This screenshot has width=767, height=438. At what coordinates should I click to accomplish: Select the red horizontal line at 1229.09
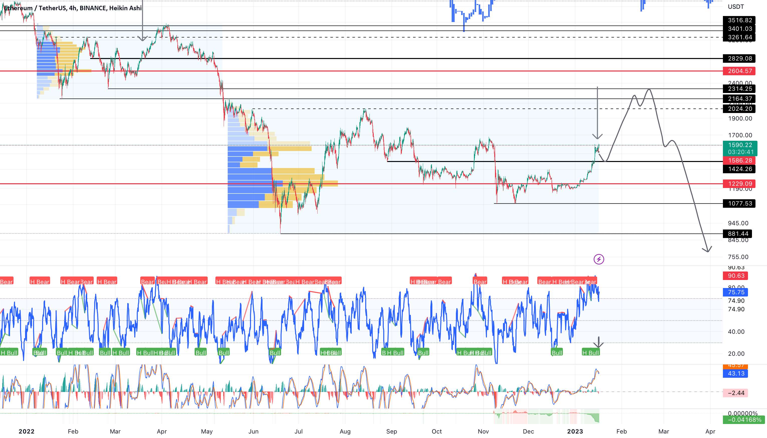[361, 183]
